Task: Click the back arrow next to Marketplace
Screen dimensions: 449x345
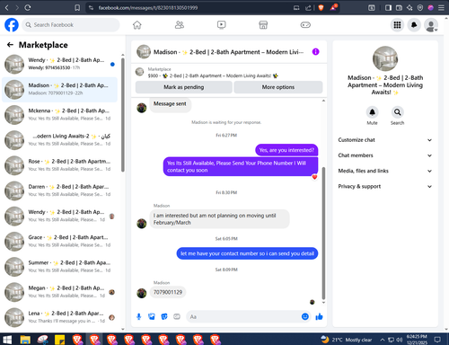Action: pyautogui.click(x=10, y=45)
